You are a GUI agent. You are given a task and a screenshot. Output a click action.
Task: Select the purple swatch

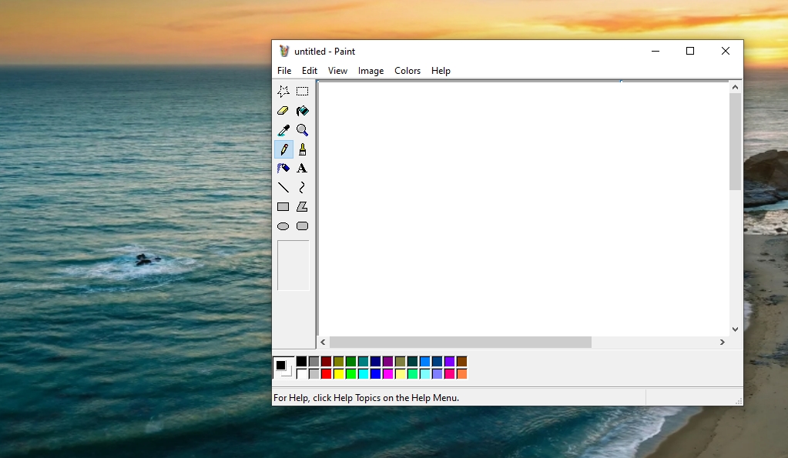click(388, 362)
